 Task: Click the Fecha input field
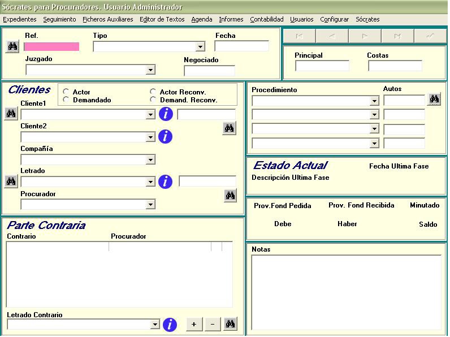[241, 46]
